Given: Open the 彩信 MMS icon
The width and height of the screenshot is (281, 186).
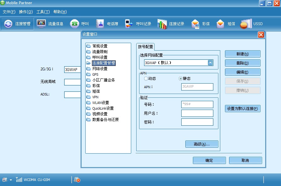Looking at the screenshot, I should (195, 24).
